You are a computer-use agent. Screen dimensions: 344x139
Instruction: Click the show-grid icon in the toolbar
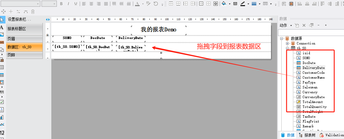point(284,3)
